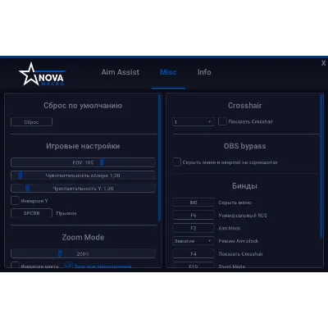Enable hide menu on screenshots checkbox
Viewport: 328px width, 328px height.
[177, 162]
